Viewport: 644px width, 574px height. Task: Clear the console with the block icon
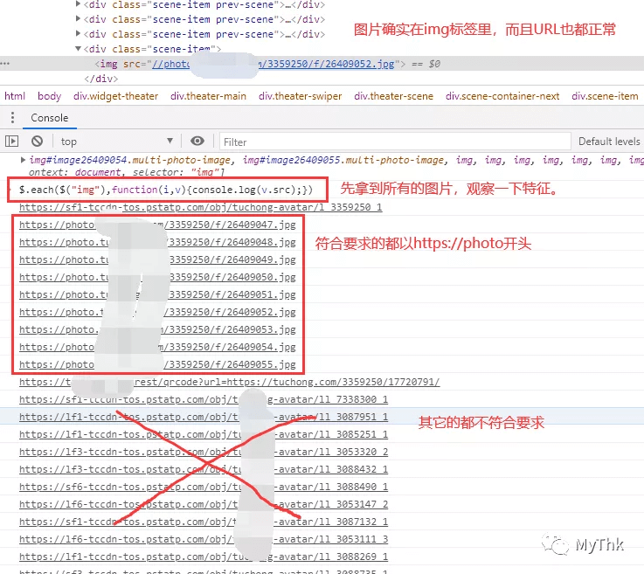point(37,142)
